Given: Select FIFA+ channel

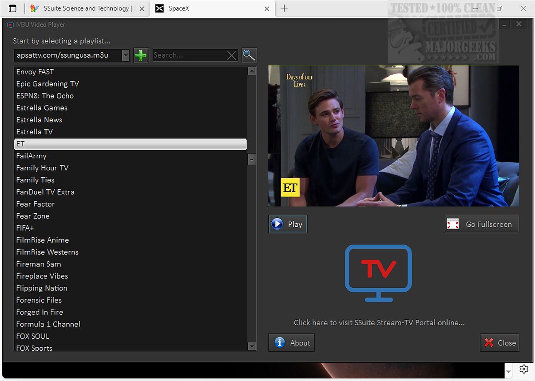Looking at the screenshot, I should click(131, 228).
